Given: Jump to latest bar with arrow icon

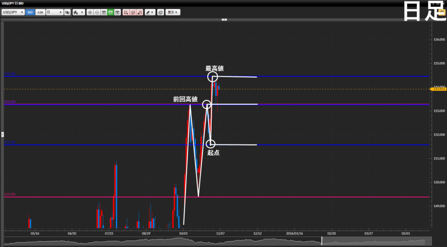Looking at the screenshot, I should [x=118, y=13].
